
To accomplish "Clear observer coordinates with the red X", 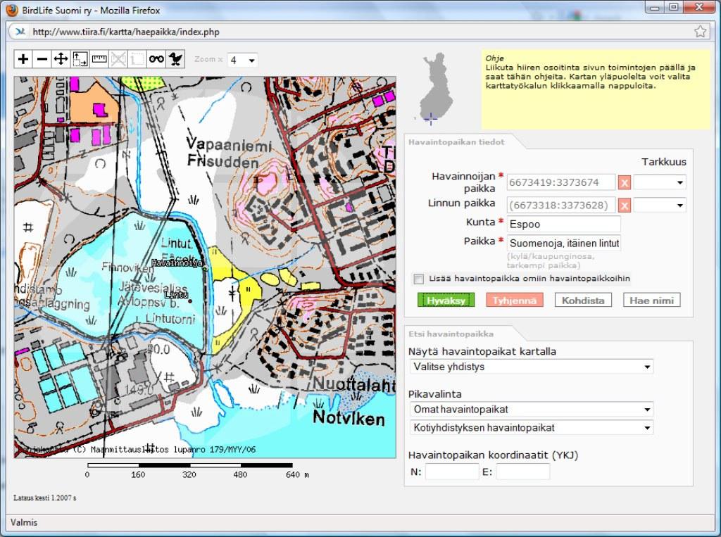I will [x=624, y=183].
